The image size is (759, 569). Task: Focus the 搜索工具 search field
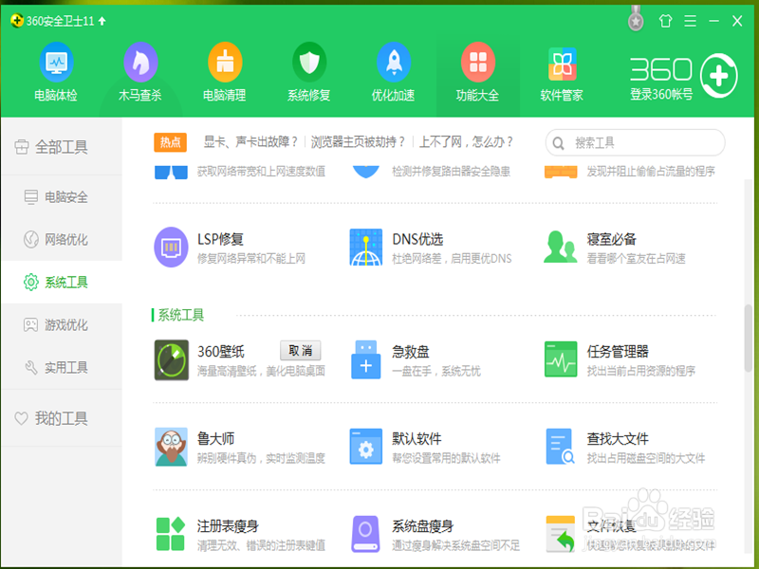pos(635,143)
